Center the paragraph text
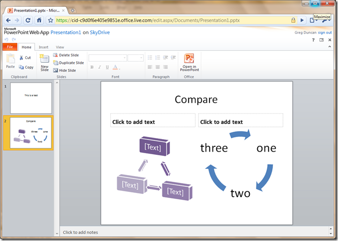This screenshot has width=338, height=241. pos(157,67)
